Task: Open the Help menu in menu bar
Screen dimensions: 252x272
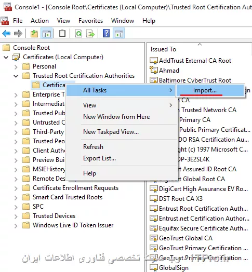Action: (x=149, y=21)
